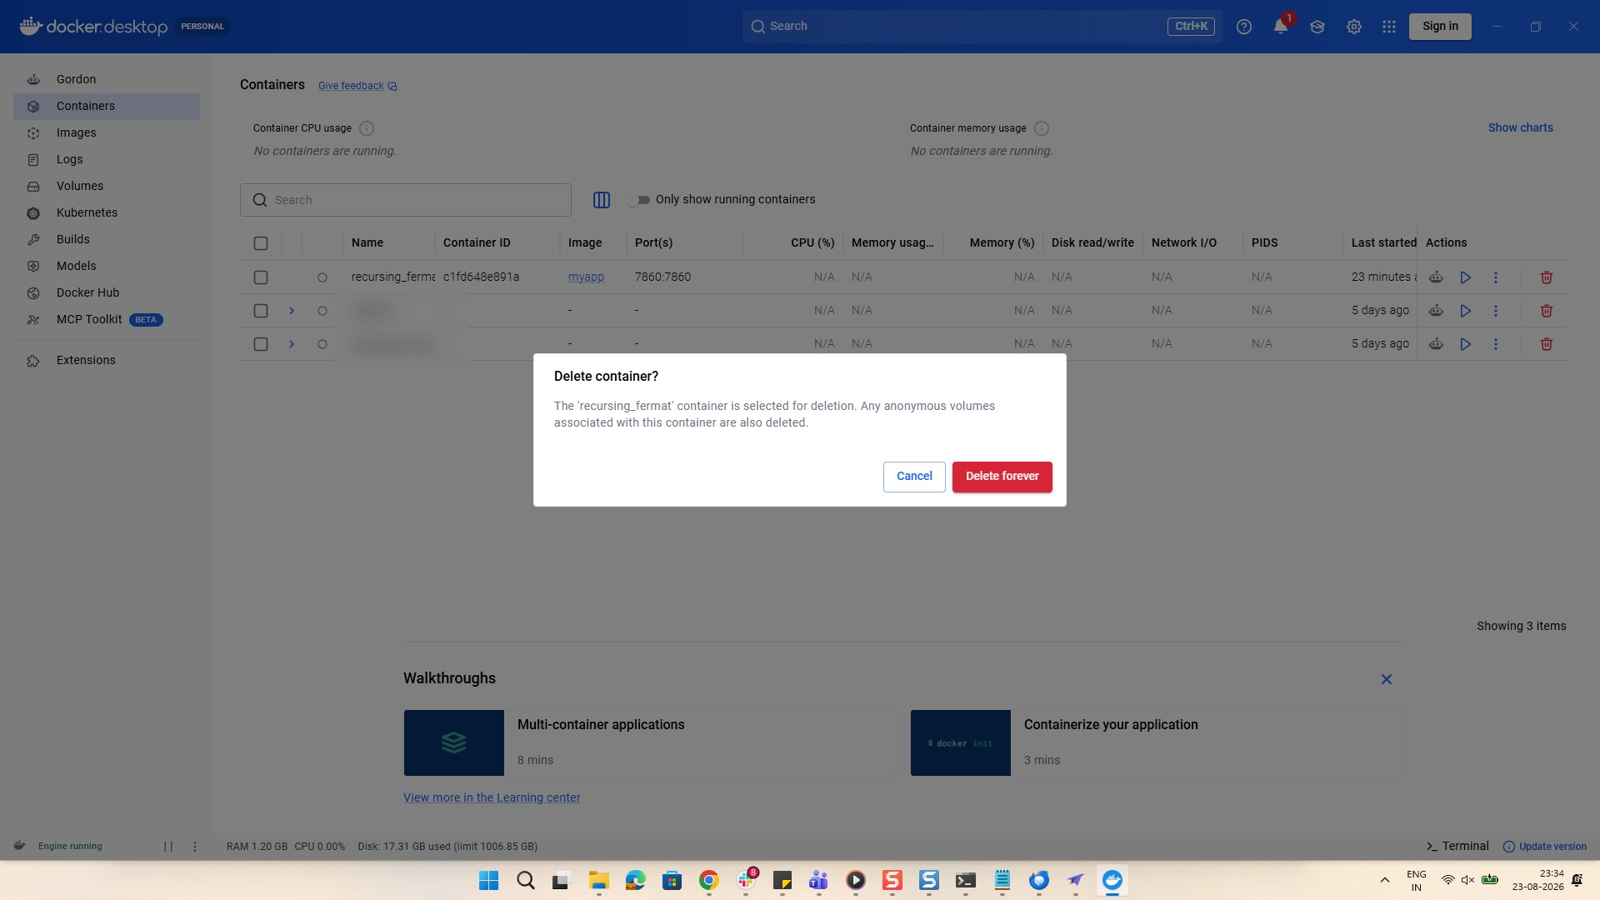Click CPU usage info icon
Image resolution: width=1600 pixels, height=900 pixels.
367,128
